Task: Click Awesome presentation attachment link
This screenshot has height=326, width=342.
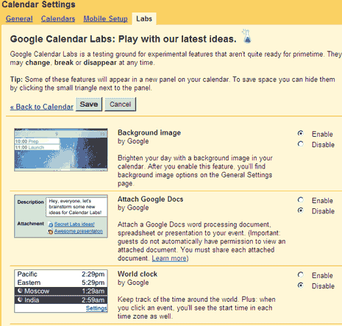Action: [79, 231]
